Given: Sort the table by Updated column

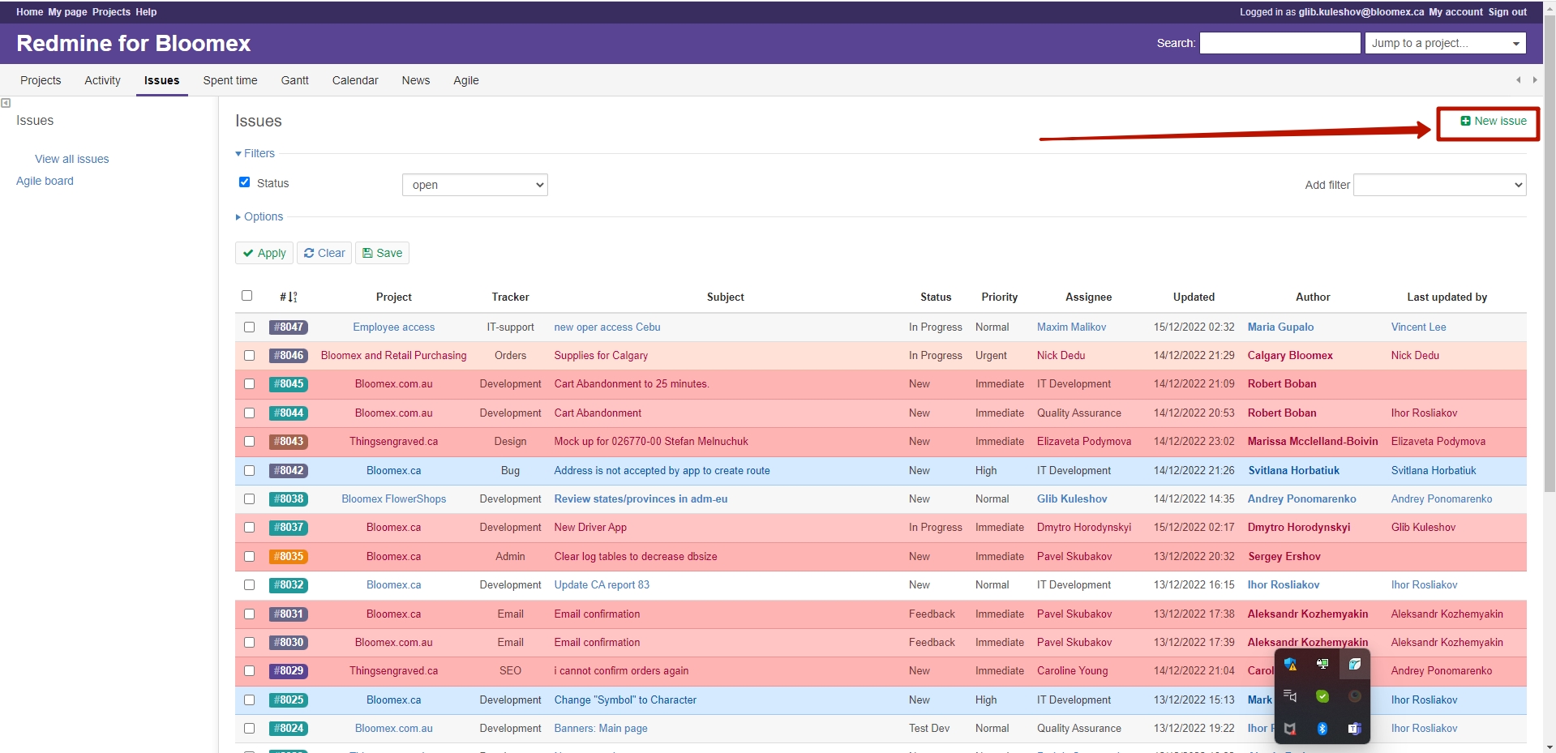Looking at the screenshot, I should click(x=1194, y=297).
